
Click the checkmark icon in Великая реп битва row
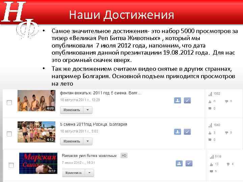point(189,163)
